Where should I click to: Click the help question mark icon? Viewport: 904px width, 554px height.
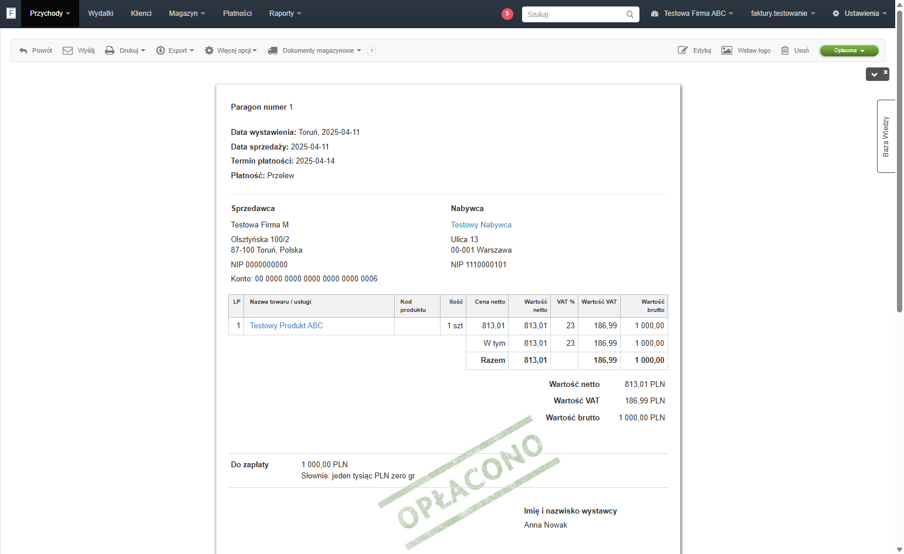371,51
